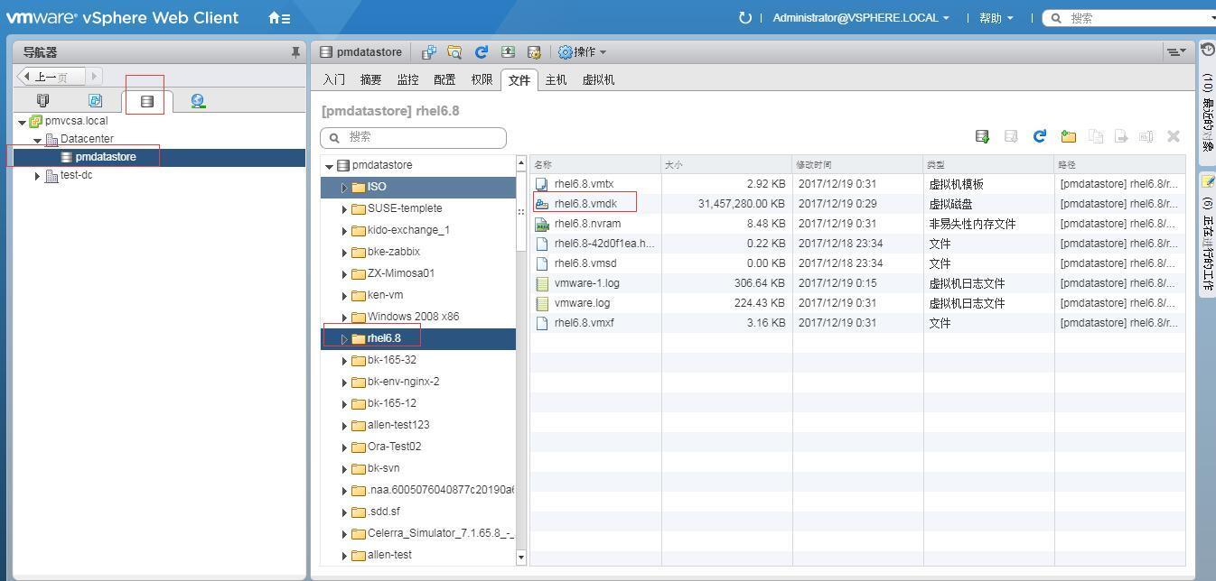The height and width of the screenshot is (581, 1216).
Task: Sort files by 修改时间 column header
Action: coord(857,165)
